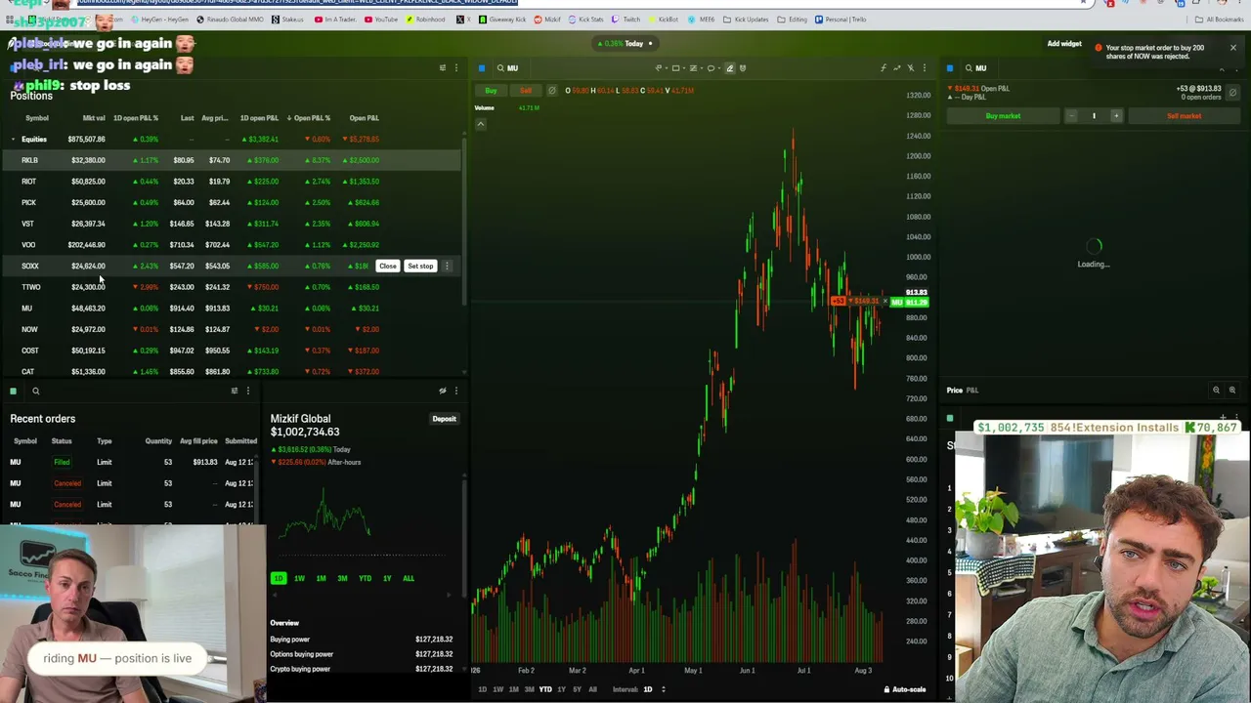
Task: Click the zoom icon right of the Price panel magnifier
Action: 1232,391
